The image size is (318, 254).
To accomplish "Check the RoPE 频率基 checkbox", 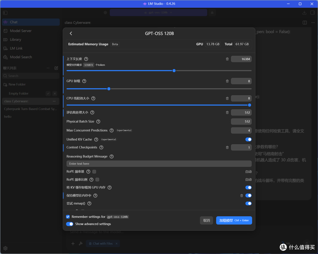I will pos(94,172).
